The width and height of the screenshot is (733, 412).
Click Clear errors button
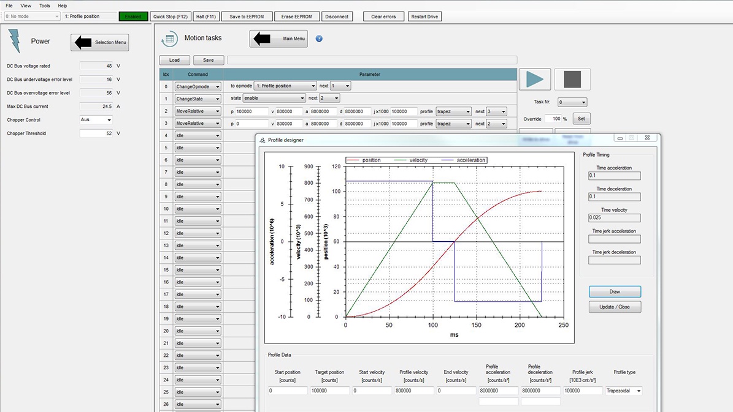pos(383,17)
